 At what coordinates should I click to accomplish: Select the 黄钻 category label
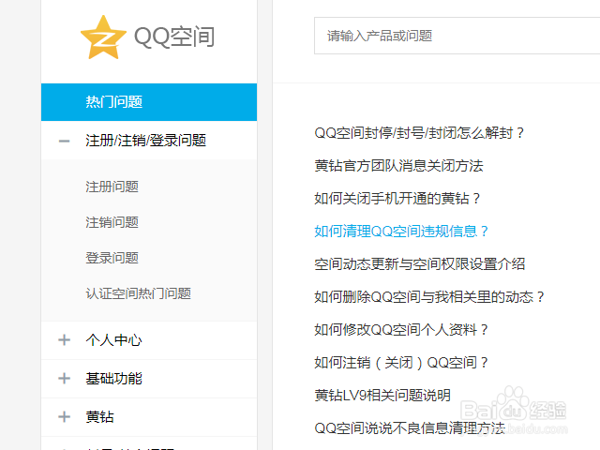(99, 416)
